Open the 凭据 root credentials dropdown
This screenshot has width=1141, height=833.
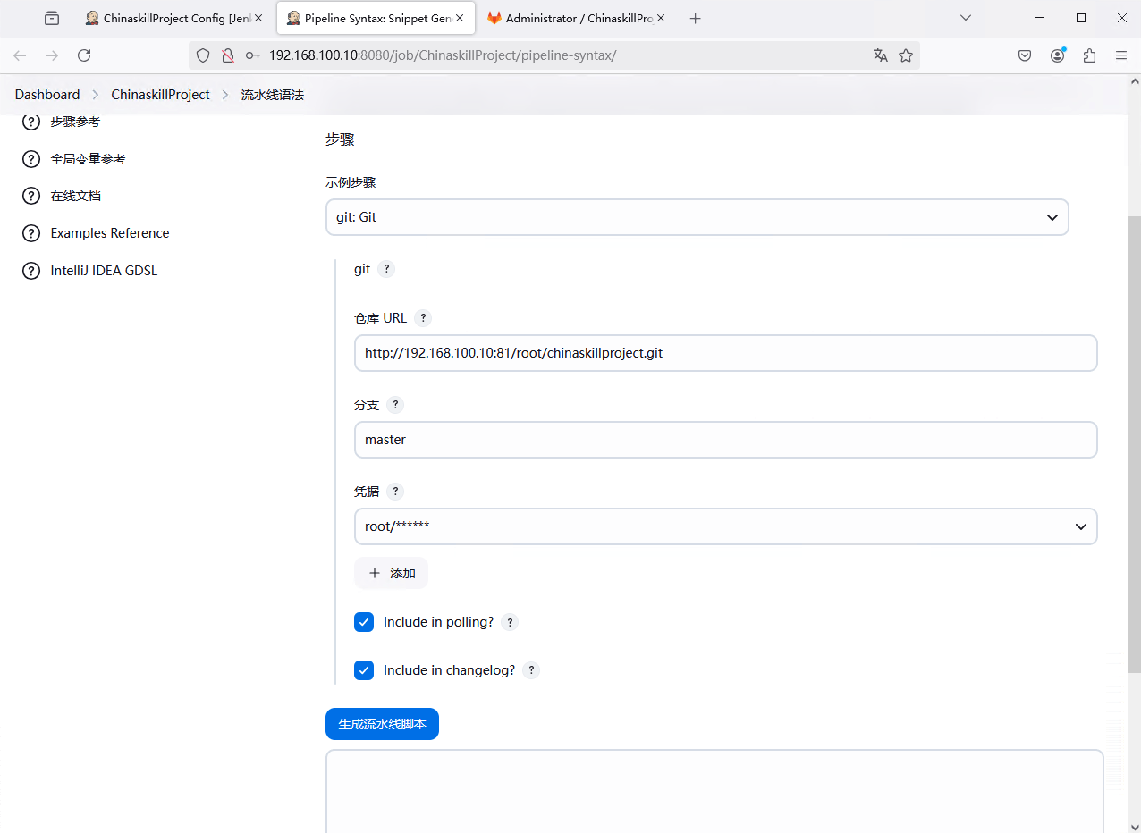pos(725,526)
